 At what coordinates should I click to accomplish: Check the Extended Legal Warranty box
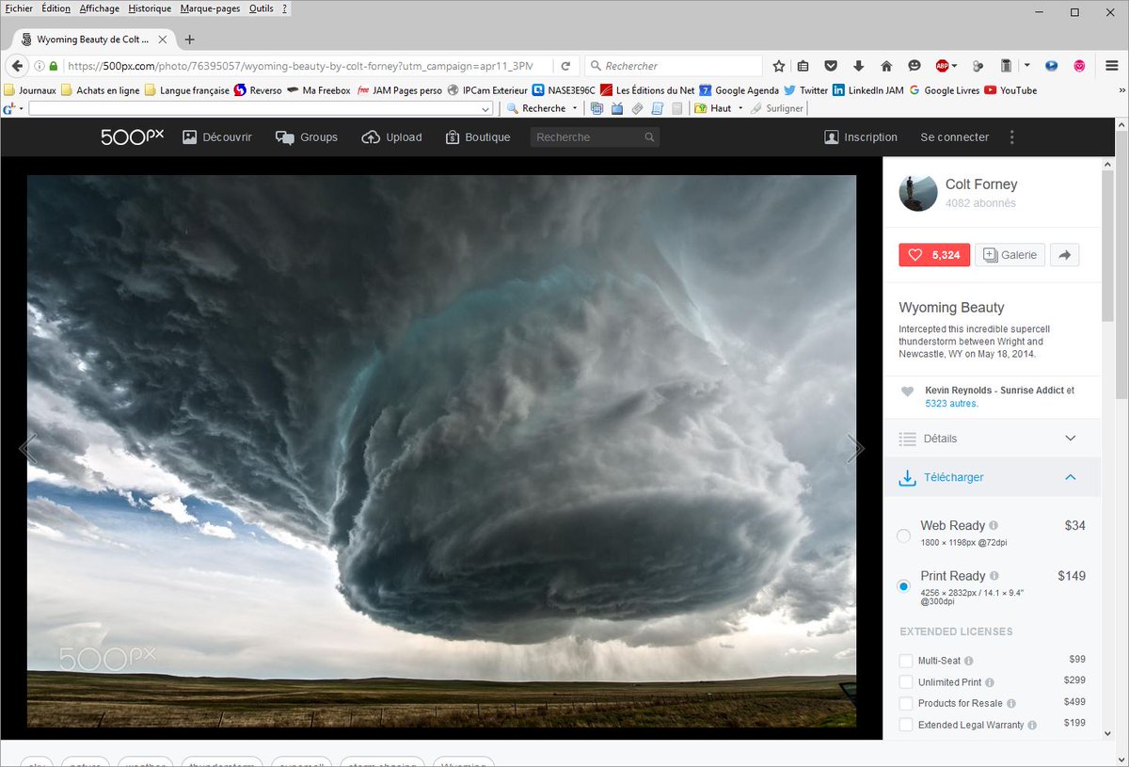point(906,725)
